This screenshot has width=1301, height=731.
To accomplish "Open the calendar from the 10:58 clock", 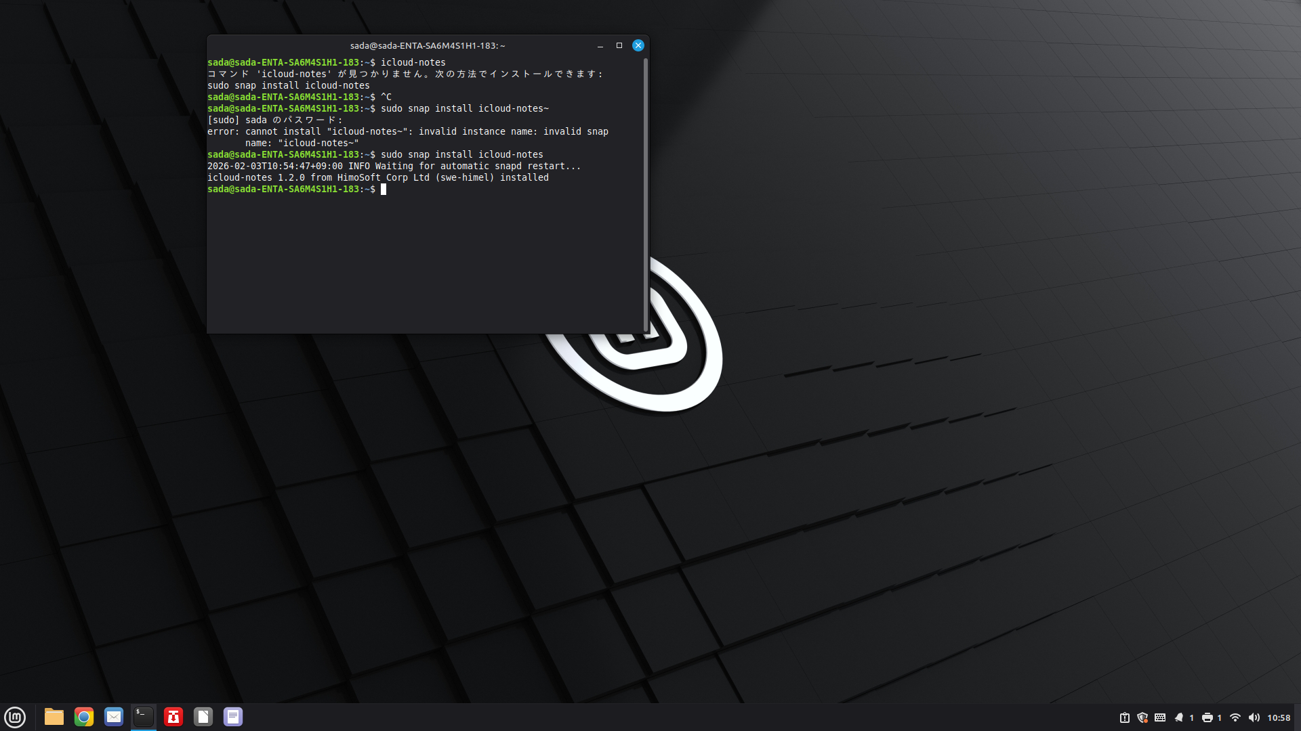I will [1279, 717].
